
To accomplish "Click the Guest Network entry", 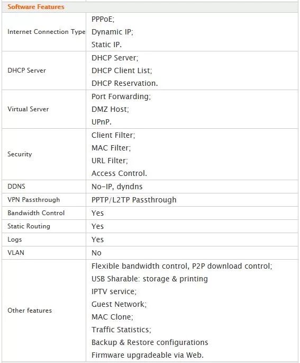I will pos(119,304).
